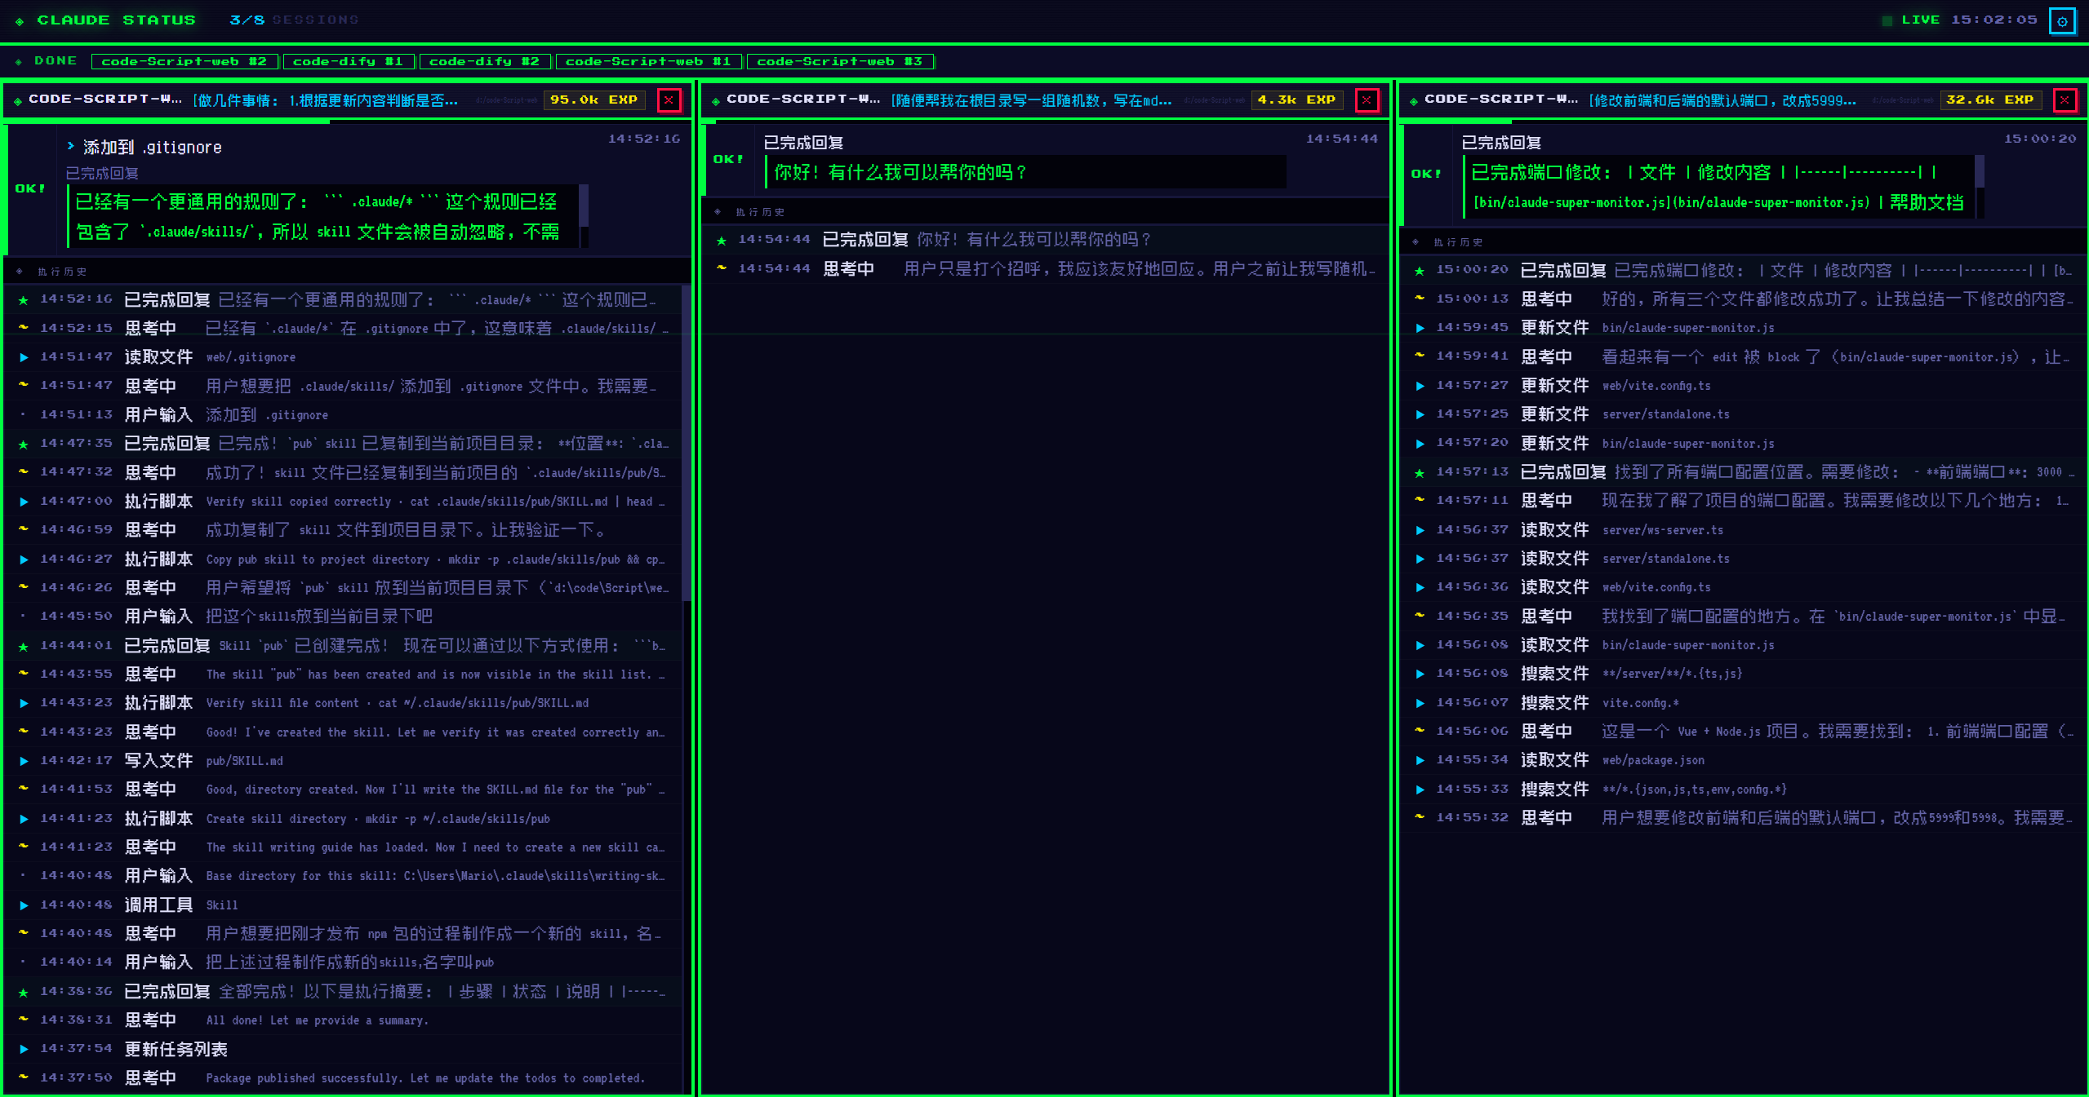Viewport: 2089px width, 1097px height.
Task: Click the 32.6k EXP badge
Action: pyautogui.click(x=1990, y=100)
